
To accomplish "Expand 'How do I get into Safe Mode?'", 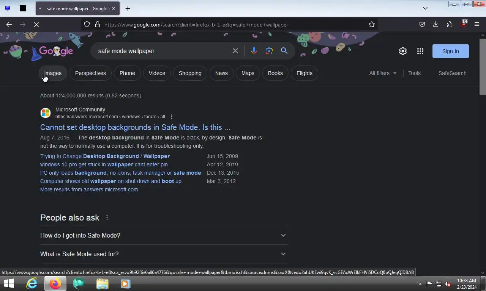I will pyautogui.click(x=164, y=235).
